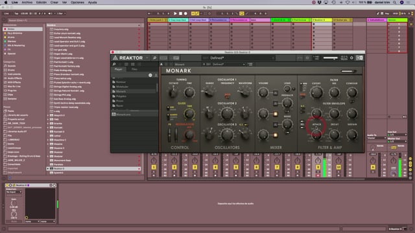The width and height of the screenshot is (415, 233).
Task: Select Audio Effects category in browser
Action: tap(14, 78)
